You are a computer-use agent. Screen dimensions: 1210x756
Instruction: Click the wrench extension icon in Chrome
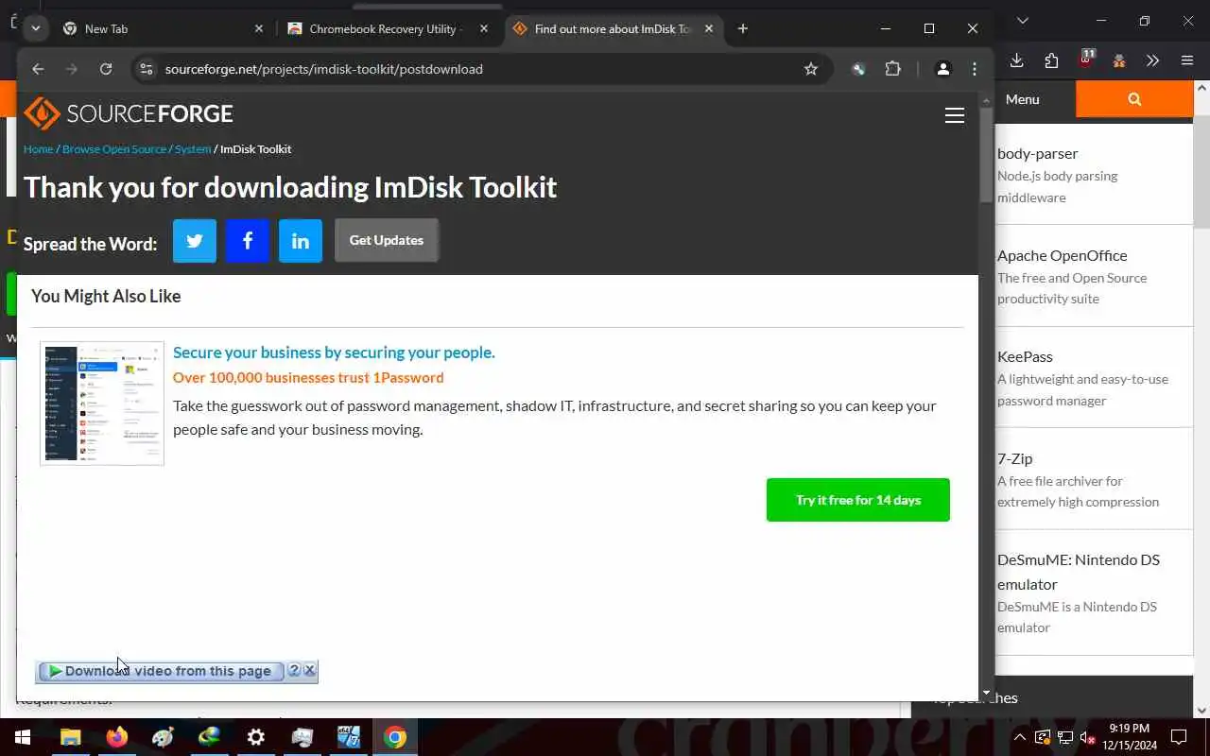[858, 69]
